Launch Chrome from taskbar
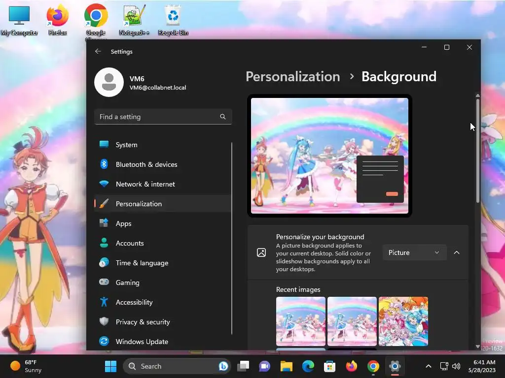505x378 pixels. 373,366
